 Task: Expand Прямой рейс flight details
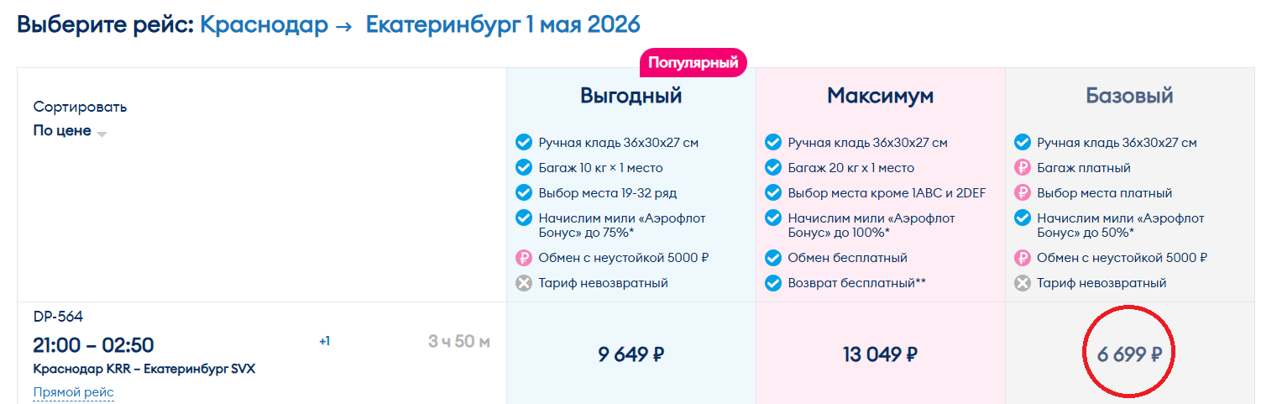73,392
